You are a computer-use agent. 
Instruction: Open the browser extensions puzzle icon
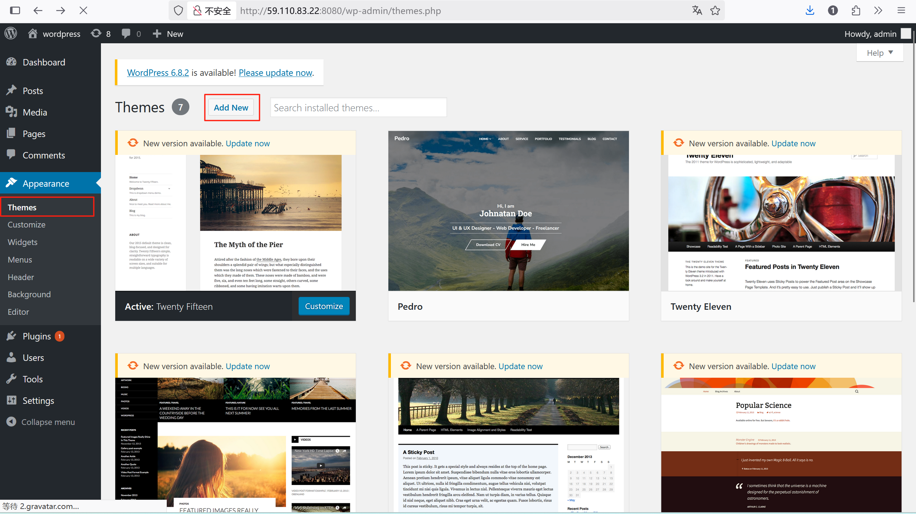856,10
